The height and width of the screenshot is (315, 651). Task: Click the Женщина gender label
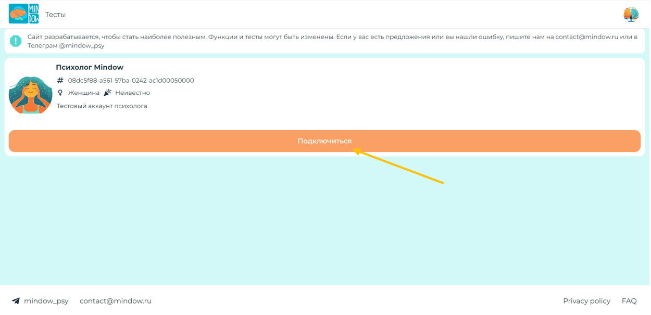[84, 93]
